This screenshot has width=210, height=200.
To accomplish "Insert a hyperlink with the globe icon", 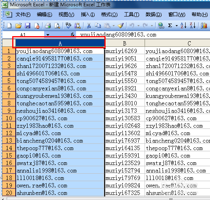I will (161, 26).
